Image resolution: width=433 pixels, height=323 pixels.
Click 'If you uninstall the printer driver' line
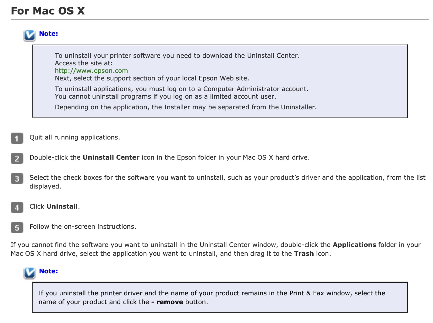point(212,293)
